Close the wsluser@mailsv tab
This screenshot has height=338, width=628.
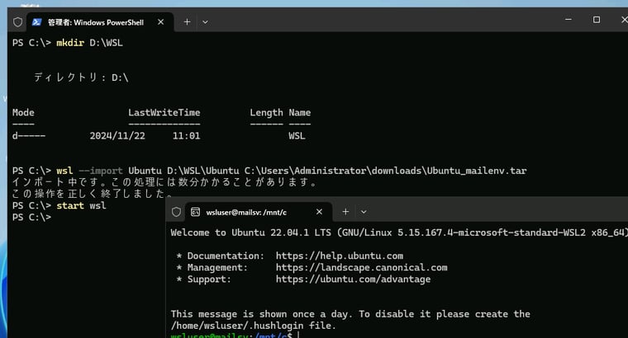pyautogui.click(x=319, y=212)
